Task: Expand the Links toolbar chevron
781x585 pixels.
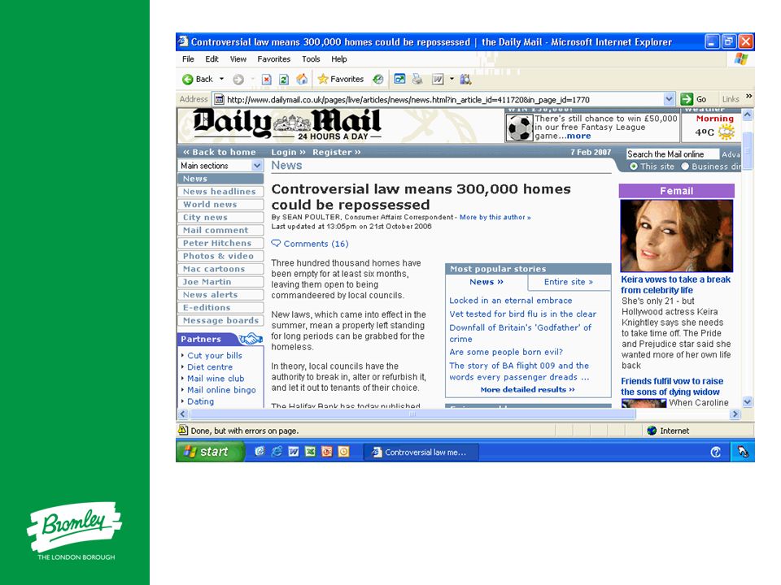Action: click(x=748, y=96)
